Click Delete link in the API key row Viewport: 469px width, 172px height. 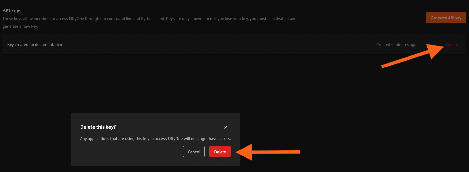point(452,45)
